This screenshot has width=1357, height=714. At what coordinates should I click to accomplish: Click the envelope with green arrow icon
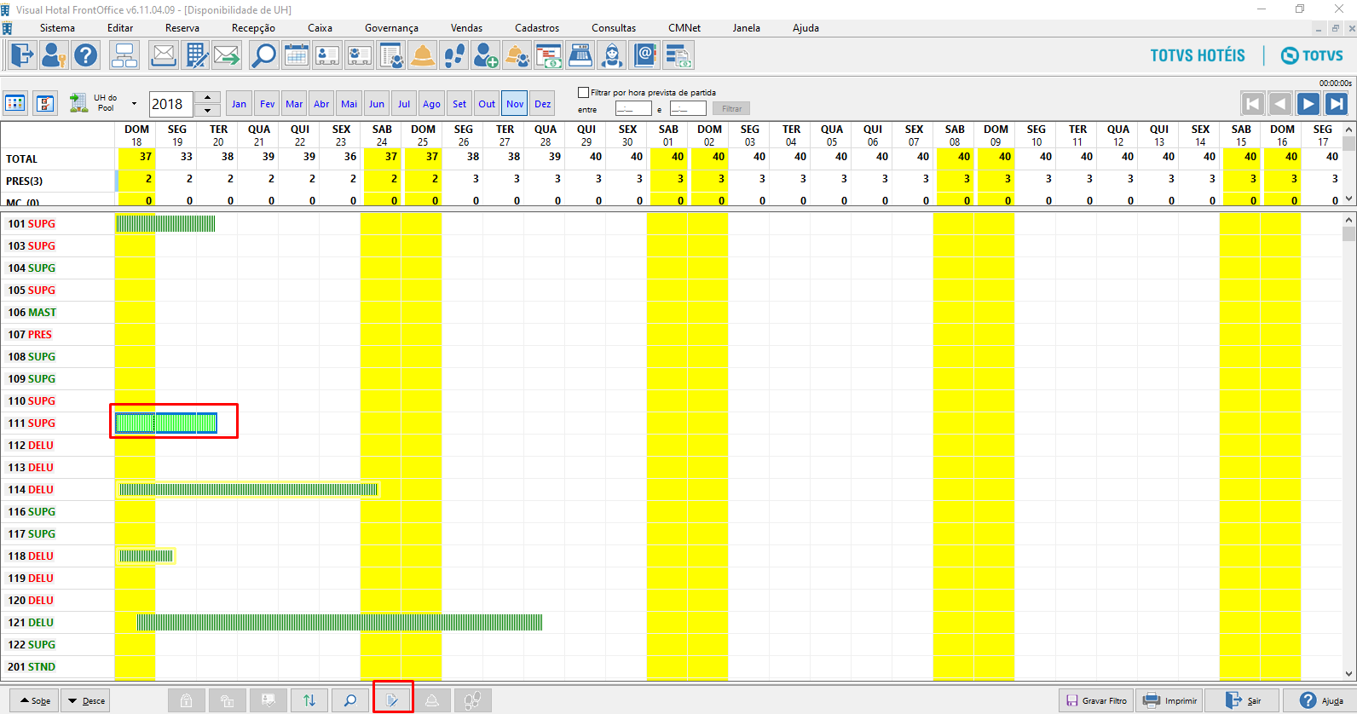tap(228, 55)
